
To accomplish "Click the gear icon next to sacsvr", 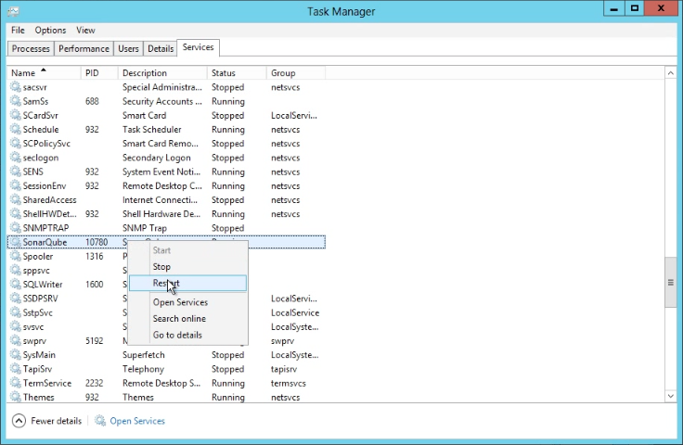I will (16, 87).
